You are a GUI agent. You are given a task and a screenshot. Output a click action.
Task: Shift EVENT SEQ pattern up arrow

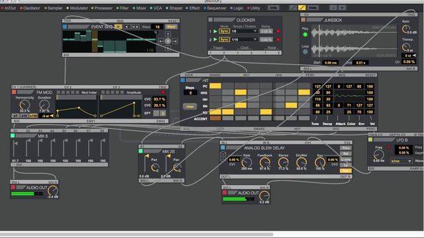point(168,34)
